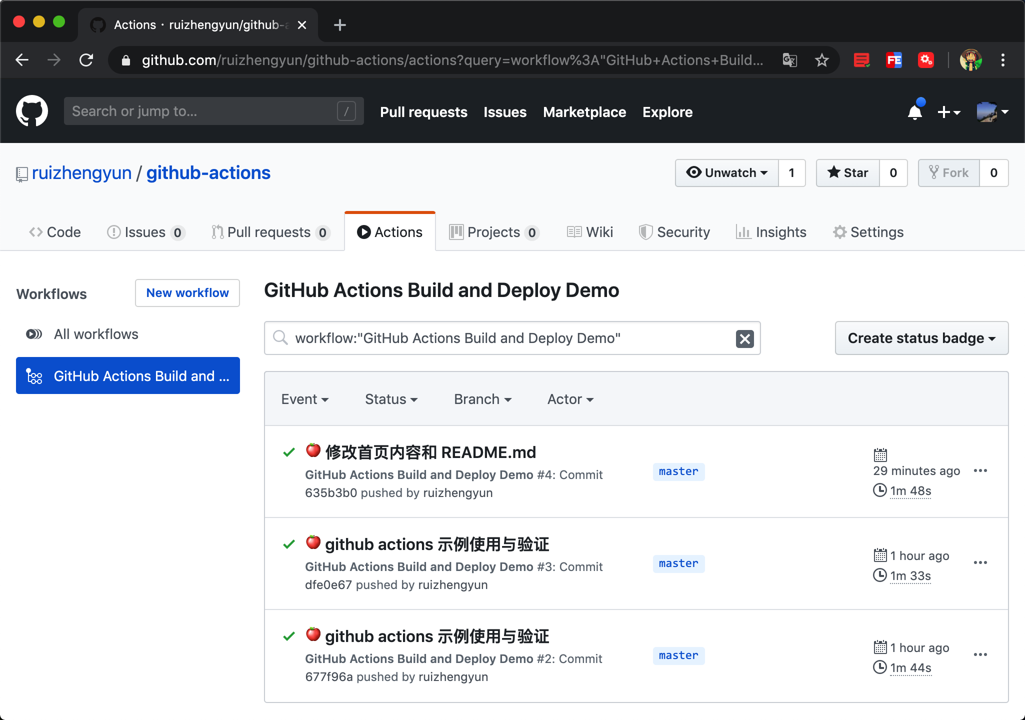The height and width of the screenshot is (720, 1025).
Task: Expand the create-new plus dropdown
Action: (x=949, y=112)
